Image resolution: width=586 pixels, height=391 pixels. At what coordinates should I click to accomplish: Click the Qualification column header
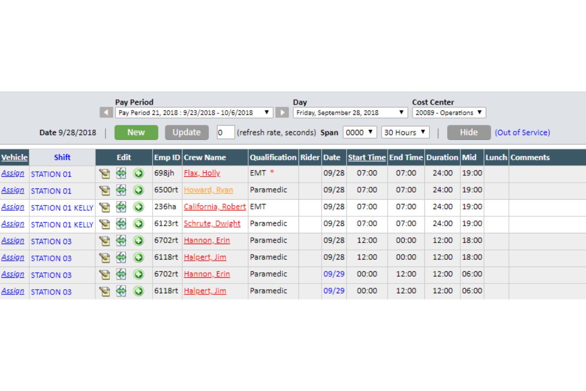click(273, 157)
